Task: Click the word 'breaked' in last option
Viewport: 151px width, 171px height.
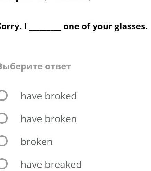Action: (x=63, y=164)
